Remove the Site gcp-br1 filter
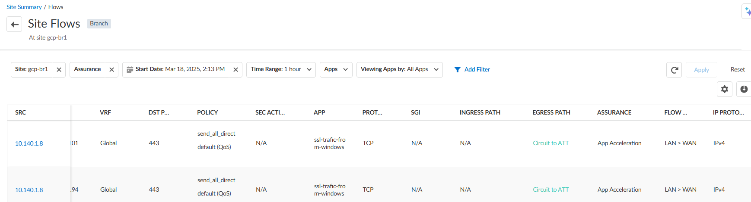This screenshot has width=751, height=202. (59, 70)
